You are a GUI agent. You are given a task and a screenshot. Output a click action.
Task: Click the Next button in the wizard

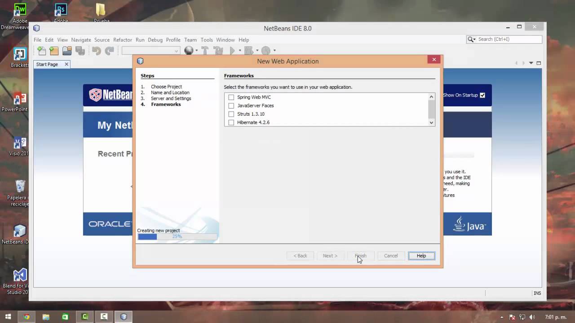330,256
